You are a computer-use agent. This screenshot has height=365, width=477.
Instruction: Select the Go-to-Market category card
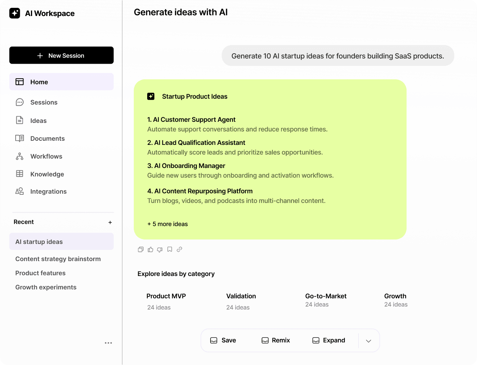[326, 300]
